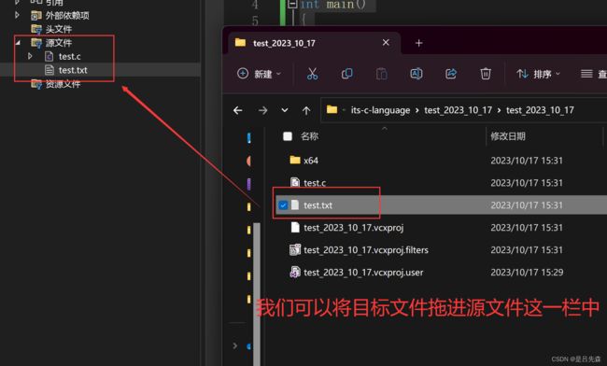607x366 pixels.
Task: Click the Paste clipboard icon in Explorer
Action: pyautogui.click(x=381, y=74)
